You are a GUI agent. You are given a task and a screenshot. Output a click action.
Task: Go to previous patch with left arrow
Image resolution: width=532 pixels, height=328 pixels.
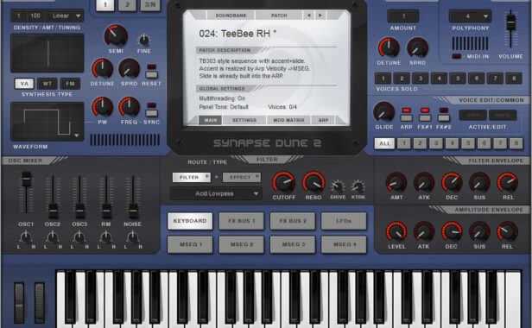pos(308,16)
